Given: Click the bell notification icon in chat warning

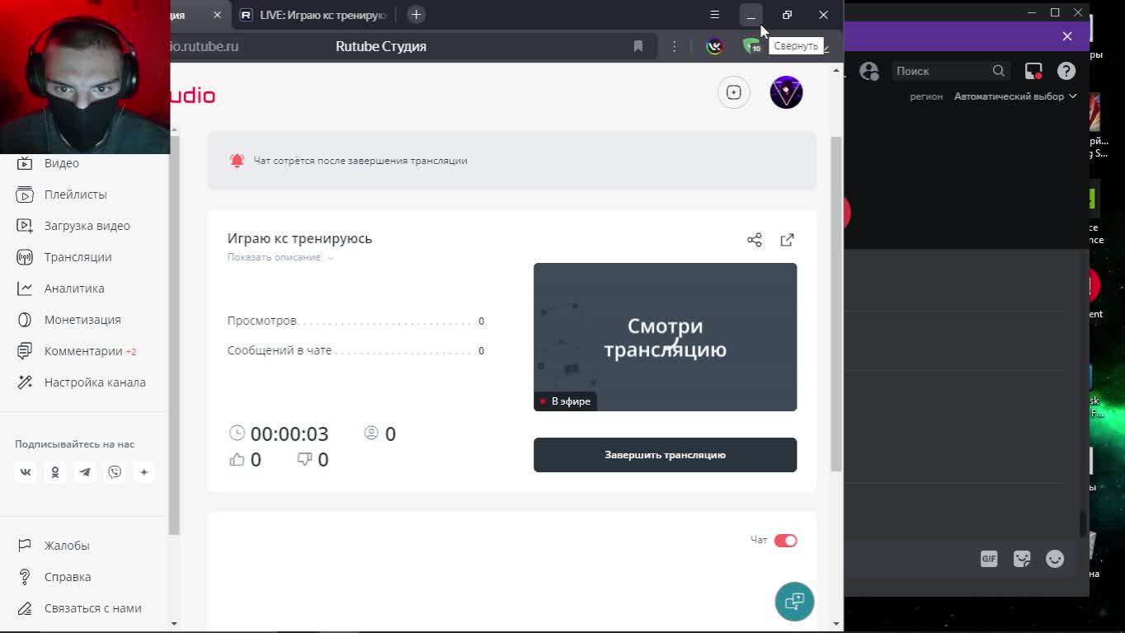Looking at the screenshot, I should pyautogui.click(x=237, y=161).
